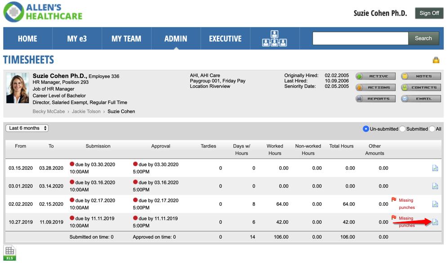Image resolution: width=447 pixels, height=263 pixels.
Task: Select the All radio button
Action: [x=430, y=129]
